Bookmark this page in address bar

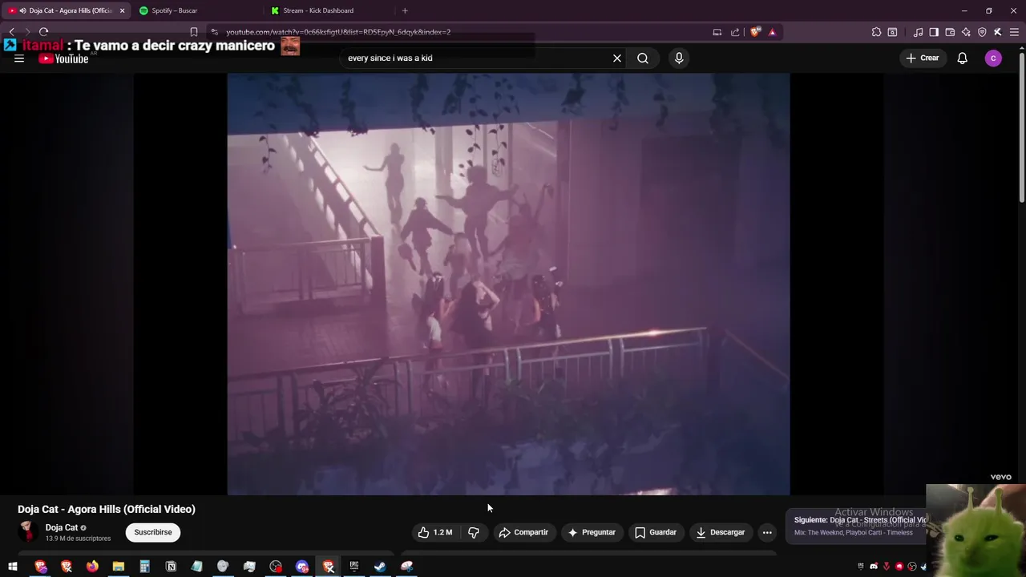[193, 32]
